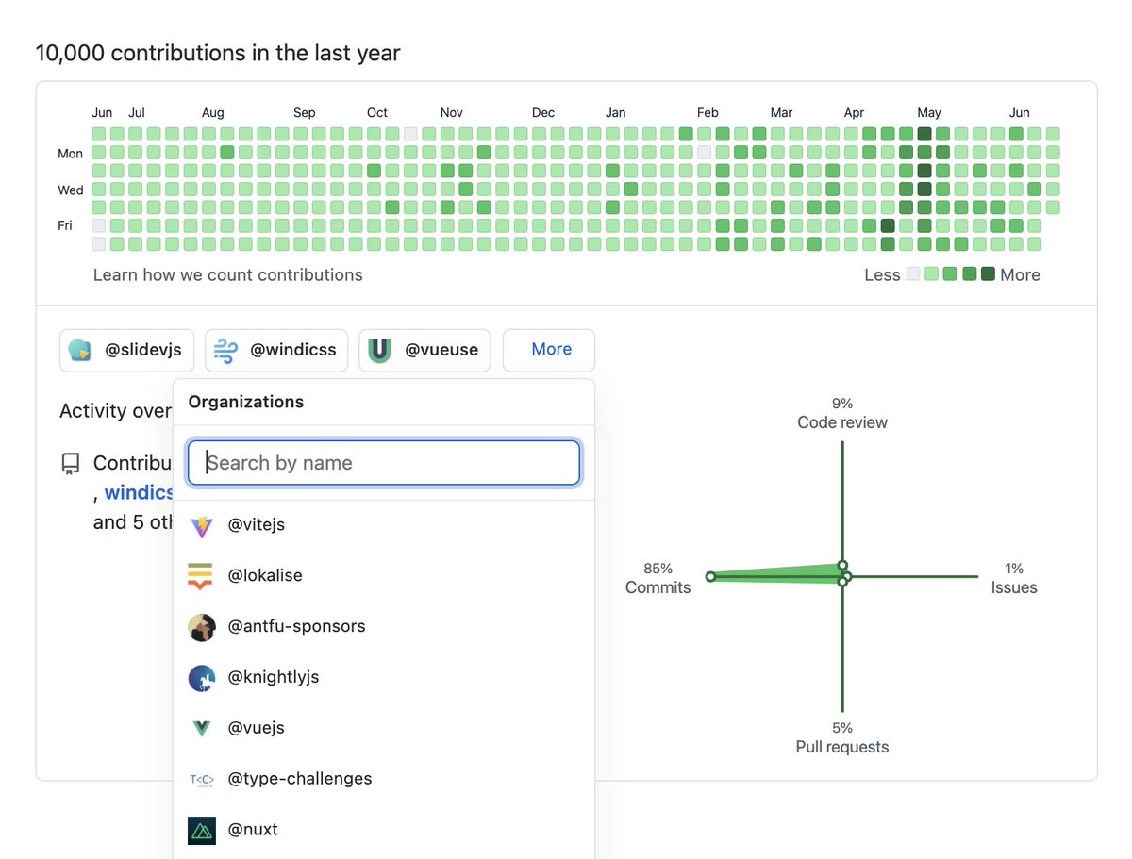Click the lokalise logo icon
Image resolution: width=1132 pixels, height=859 pixels.
click(x=202, y=576)
